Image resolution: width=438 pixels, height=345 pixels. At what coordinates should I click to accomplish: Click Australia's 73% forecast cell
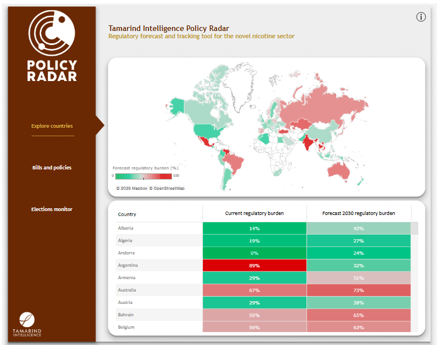(359, 290)
